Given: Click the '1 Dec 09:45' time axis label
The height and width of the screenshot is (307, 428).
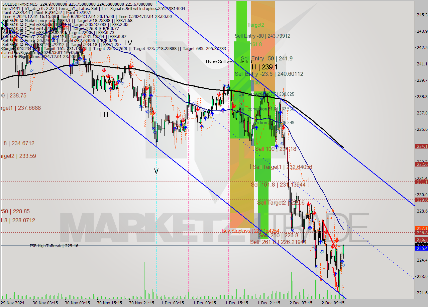Looking at the screenshot, I should pyautogui.click(x=205, y=303).
